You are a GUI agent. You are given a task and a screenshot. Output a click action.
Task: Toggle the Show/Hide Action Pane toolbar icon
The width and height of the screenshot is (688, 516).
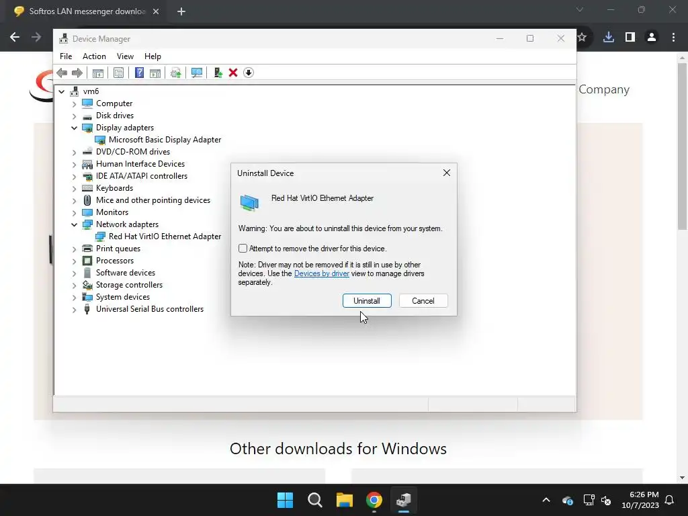click(x=155, y=73)
